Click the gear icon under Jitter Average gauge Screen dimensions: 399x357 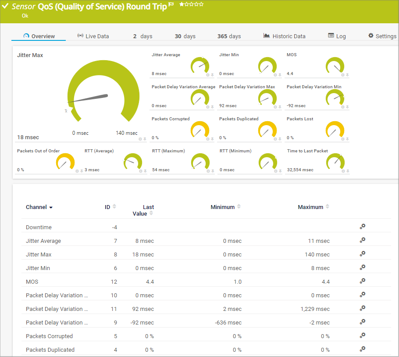(207, 75)
